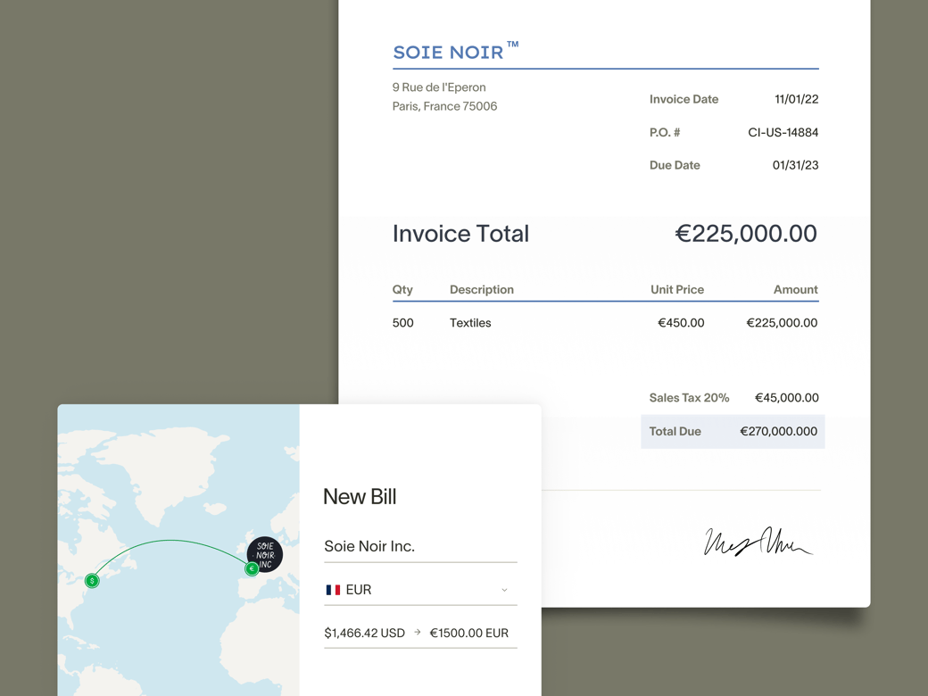Viewport: 928px width, 696px height.
Task: Click the trademark symbol next to logo
Action: point(512,45)
